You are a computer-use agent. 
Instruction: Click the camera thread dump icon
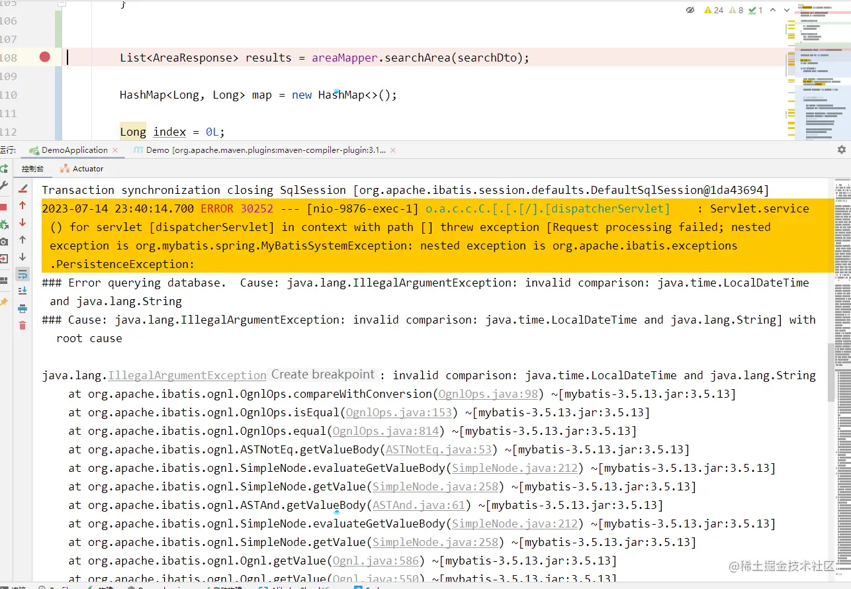click(3, 242)
